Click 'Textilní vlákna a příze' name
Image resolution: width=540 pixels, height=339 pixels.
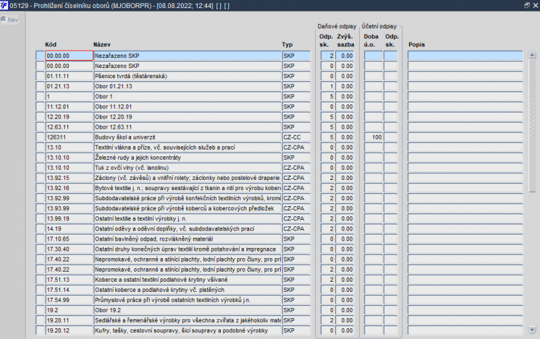(188, 147)
